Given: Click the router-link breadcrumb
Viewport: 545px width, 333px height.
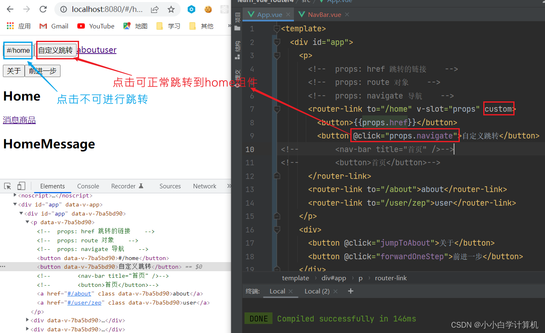Looking at the screenshot, I should tap(391, 278).
